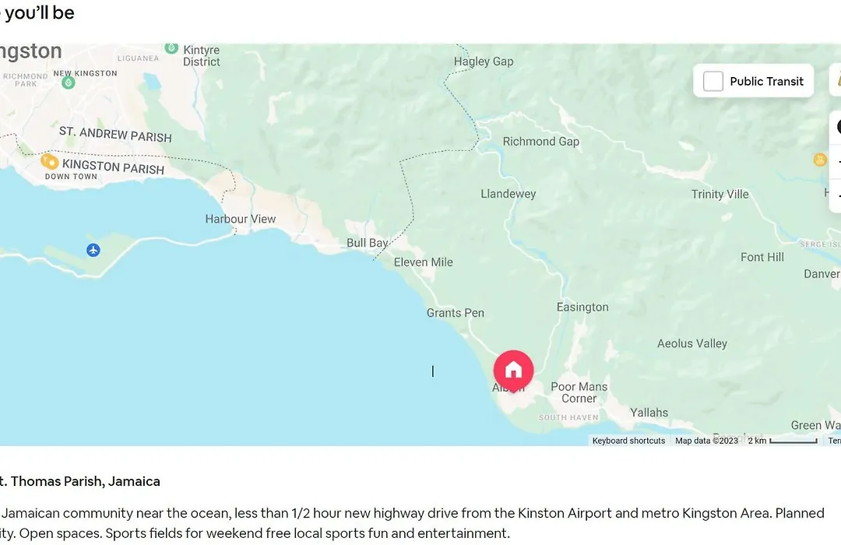This screenshot has width=841, height=545.
Task: Select the Easington map label
Action: [x=582, y=308]
